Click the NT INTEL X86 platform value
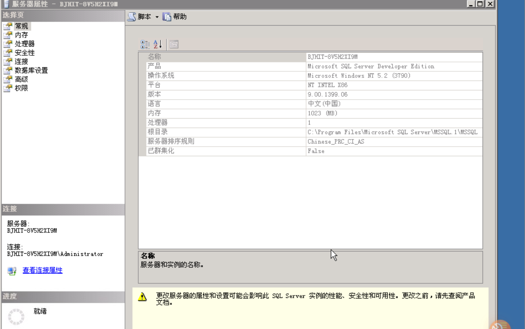The width and height of the screenshot is (525, 329). [x=327, y=85]
